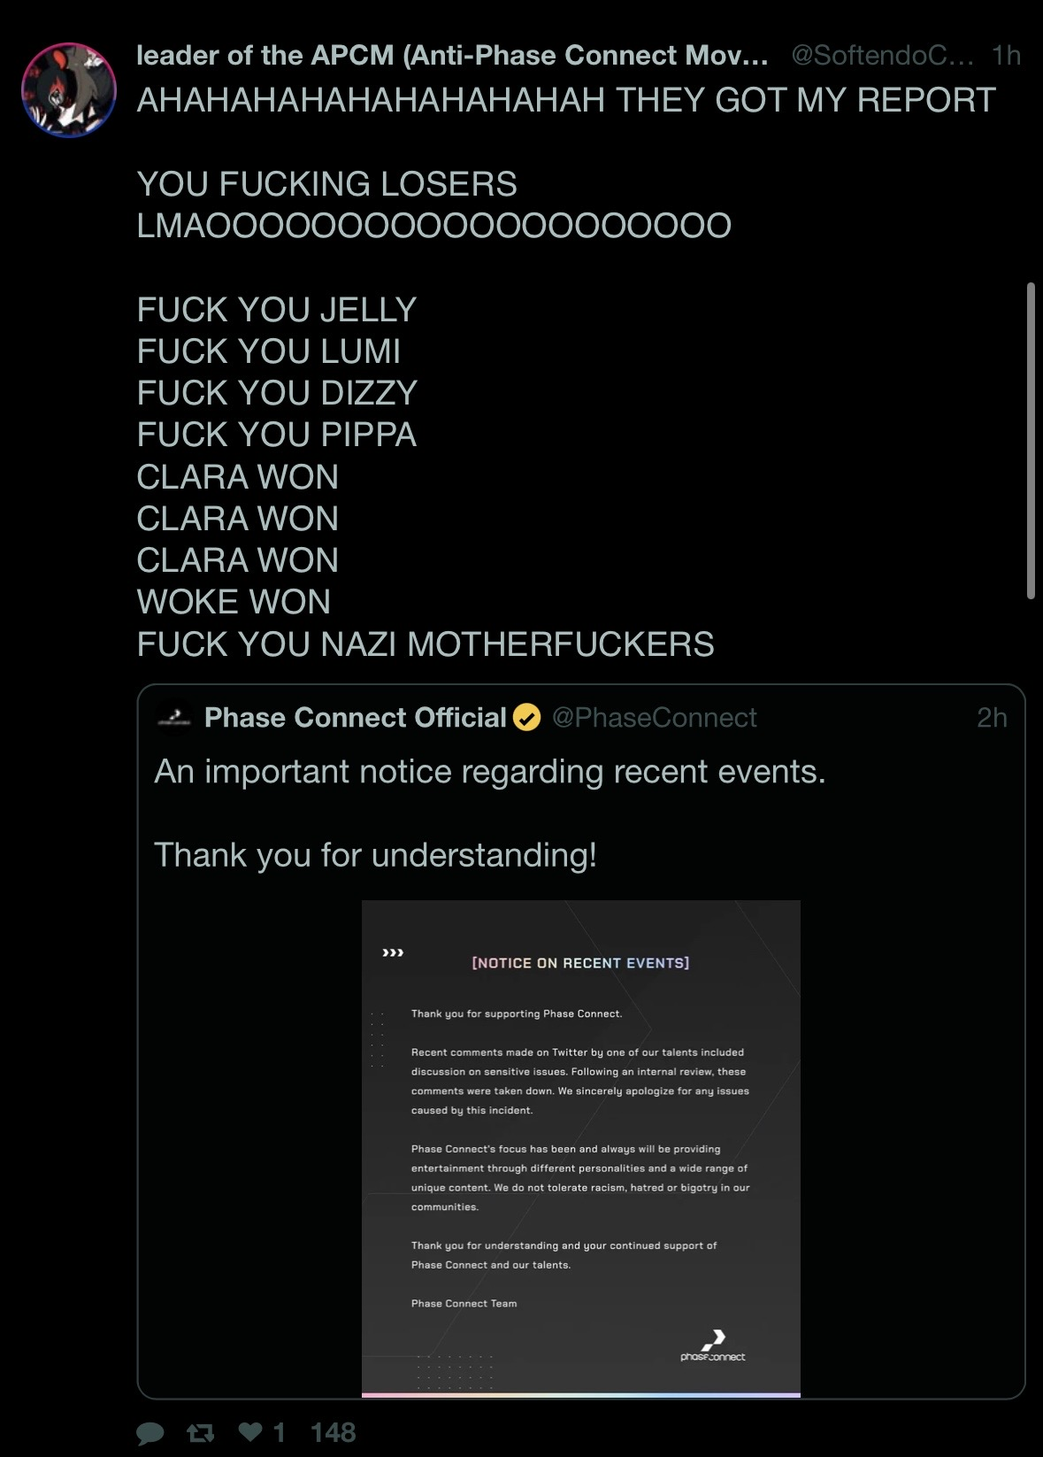The height and width of the screenshot is (1457, 1043).
Task: Open the 'leader of the APCM' display name
Action: pos(452,56)
